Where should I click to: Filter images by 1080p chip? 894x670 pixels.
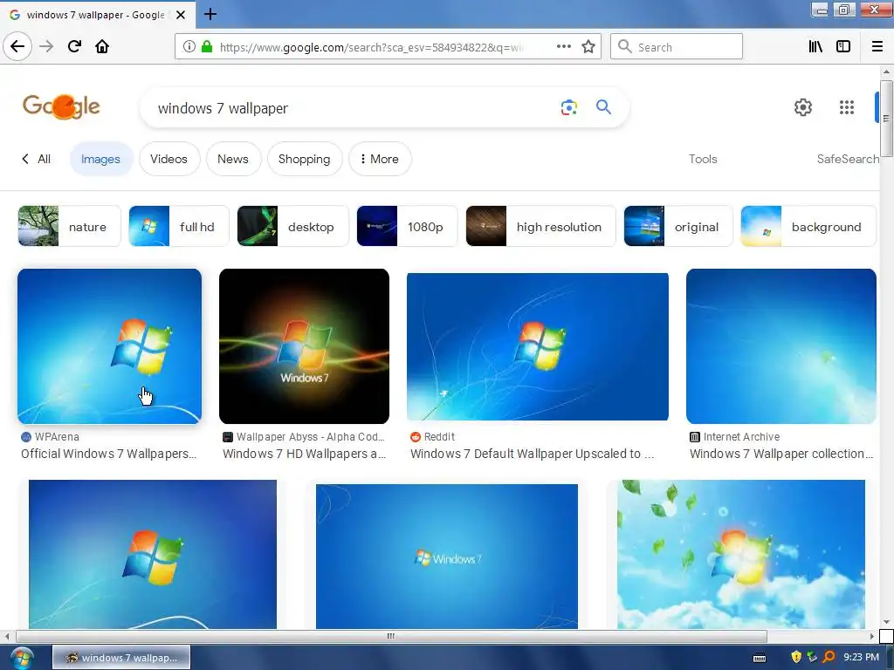tap(407, 226)
